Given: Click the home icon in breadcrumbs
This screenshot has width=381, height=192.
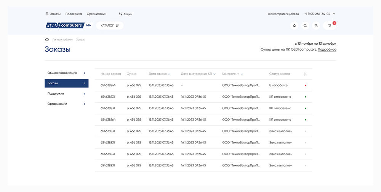Looking at the screenshot, I should click(47, 39).
